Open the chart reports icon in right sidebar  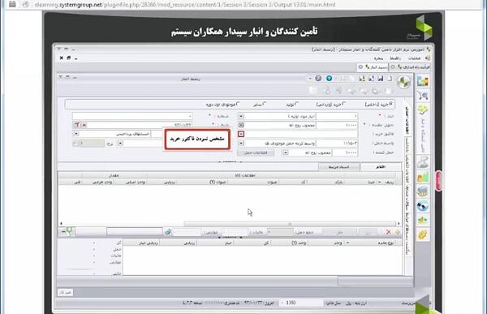tap(423, 81)
